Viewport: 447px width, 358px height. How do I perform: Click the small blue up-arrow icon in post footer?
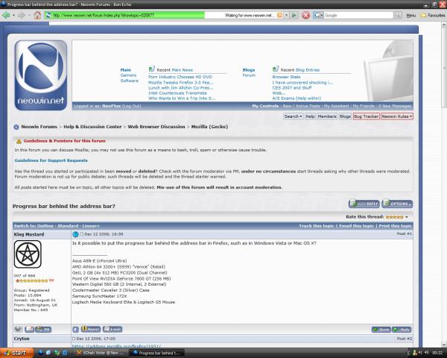75,330
